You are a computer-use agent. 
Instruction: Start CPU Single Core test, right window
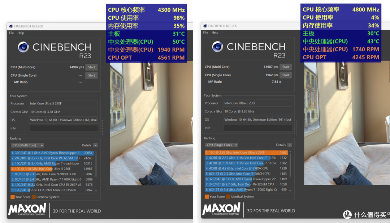tap(286, 75)
